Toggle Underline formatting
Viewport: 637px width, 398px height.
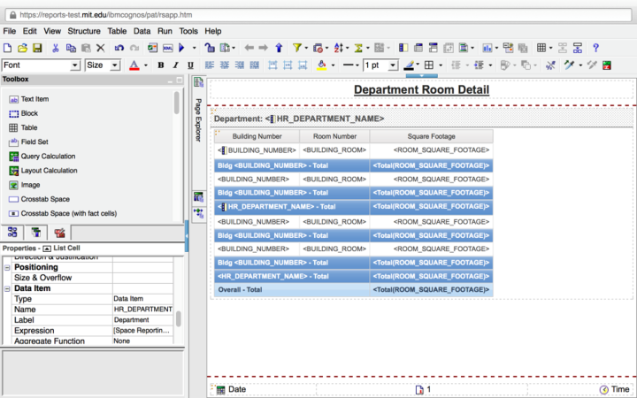[191, 65]
